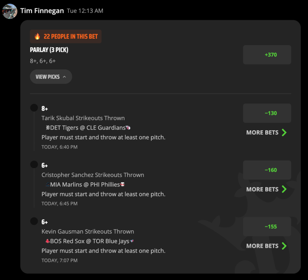
Task: Click the MIA Marlins team logo
Action: coord(48,184)
